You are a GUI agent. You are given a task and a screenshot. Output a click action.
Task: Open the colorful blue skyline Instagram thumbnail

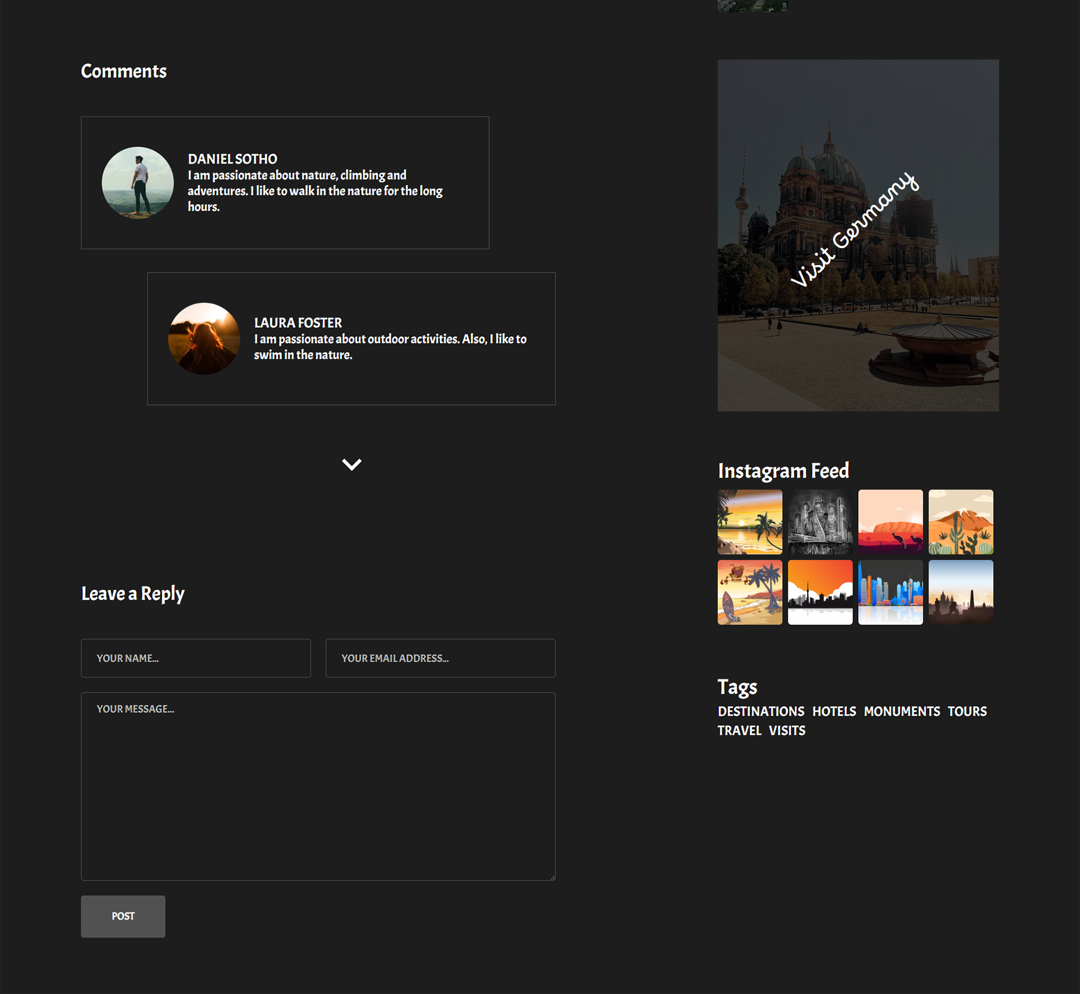tap(890, 592)
